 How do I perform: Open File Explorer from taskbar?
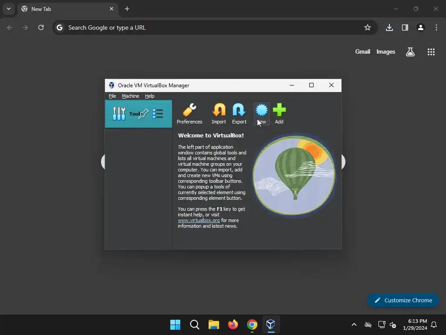point(213,325)
